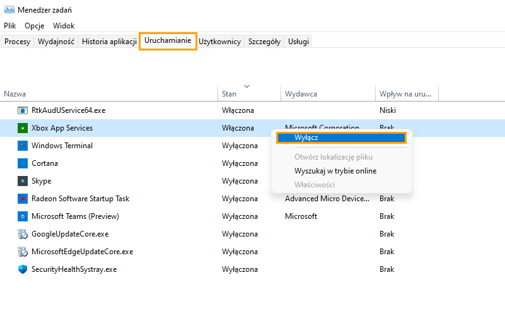The height and width of the screenshot is (316, 505).
Task: Select the Microsoft Teams (Preview) icon
Action: point(23,216)
